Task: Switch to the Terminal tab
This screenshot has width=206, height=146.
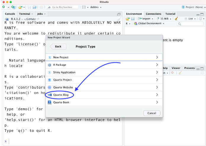Action: coord(25,14)
